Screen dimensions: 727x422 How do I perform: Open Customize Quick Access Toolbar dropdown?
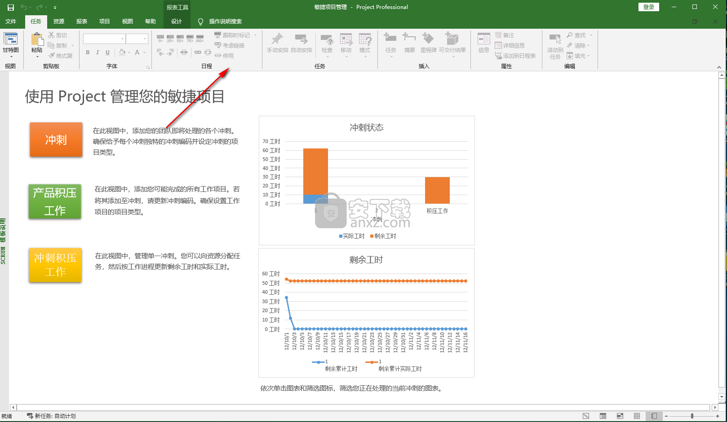pos(55,7)
